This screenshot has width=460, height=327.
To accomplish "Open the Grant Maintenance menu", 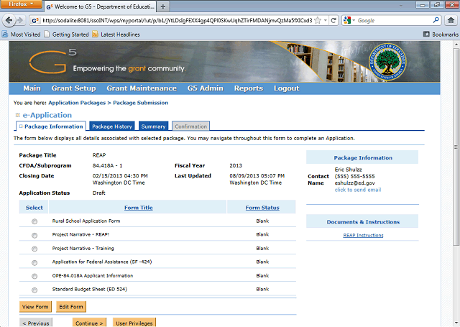I will pyautogui.click(x=142, y=88).
